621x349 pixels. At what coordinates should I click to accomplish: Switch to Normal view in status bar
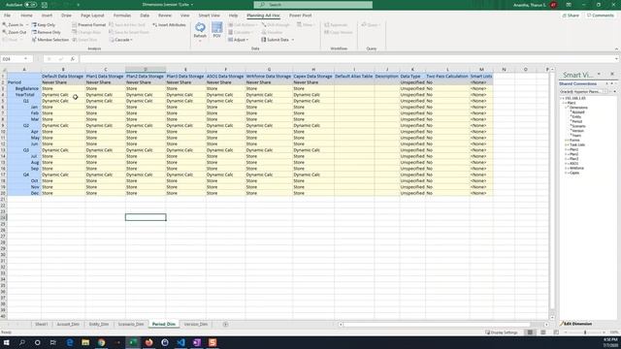[x=530, y=333]
